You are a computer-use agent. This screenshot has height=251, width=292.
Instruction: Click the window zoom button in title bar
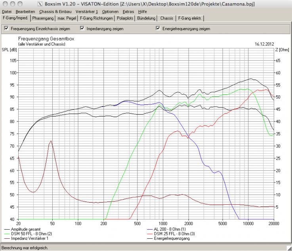pos(20,4)
